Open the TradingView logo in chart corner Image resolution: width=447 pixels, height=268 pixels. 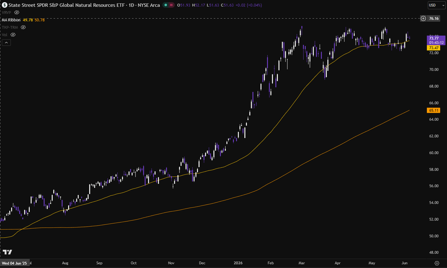click(7, 252)
